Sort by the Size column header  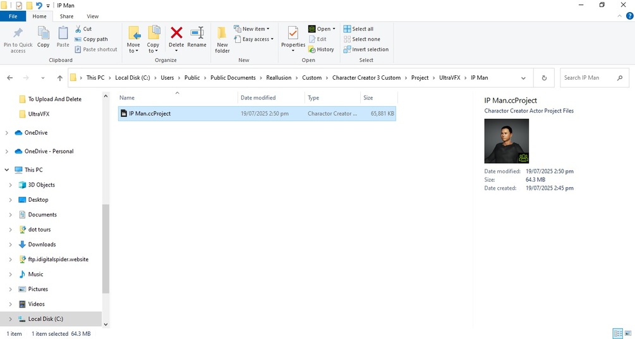point(378,98)
